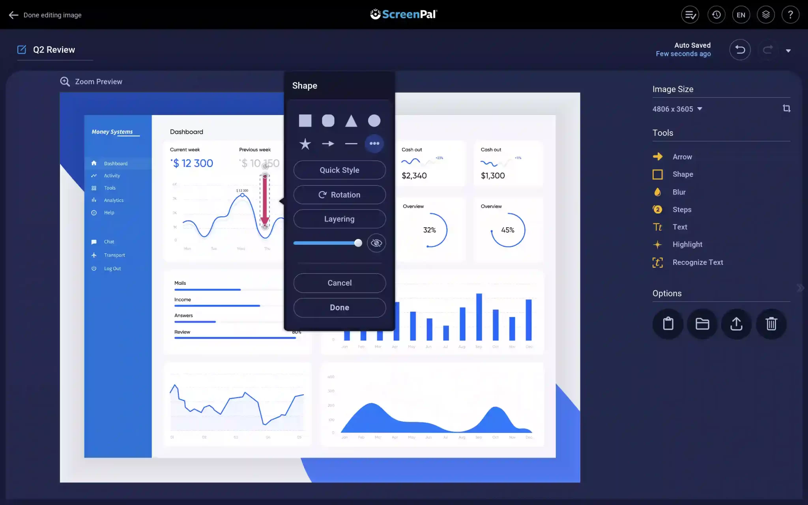The width and height of the screenshot is (808, 505).
Task: Enable the EN language toggle
Action: tap(741, 15)
